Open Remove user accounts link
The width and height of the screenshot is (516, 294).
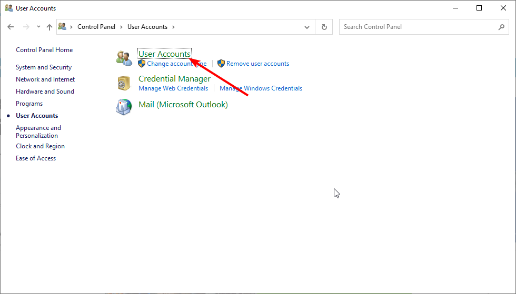(257, 64)
